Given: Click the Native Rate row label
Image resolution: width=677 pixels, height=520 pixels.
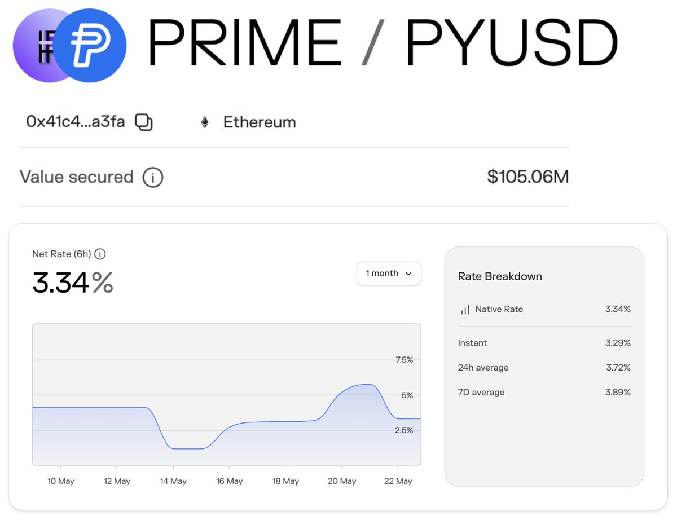Looking at the screenshot, I should 499,309.
